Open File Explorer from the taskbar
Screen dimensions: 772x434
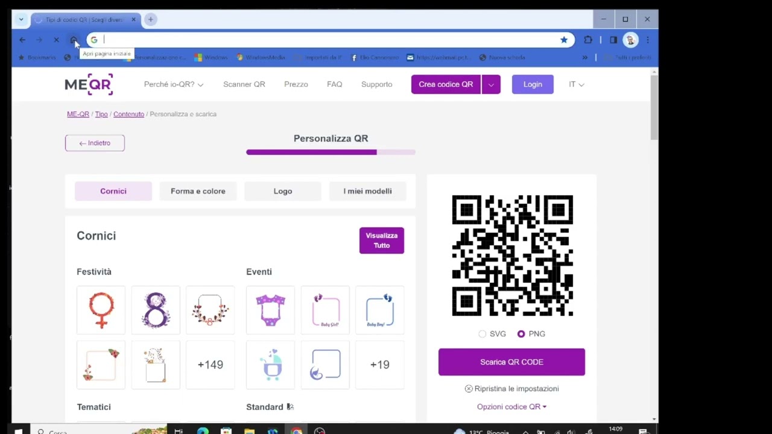tap(249, 431)
